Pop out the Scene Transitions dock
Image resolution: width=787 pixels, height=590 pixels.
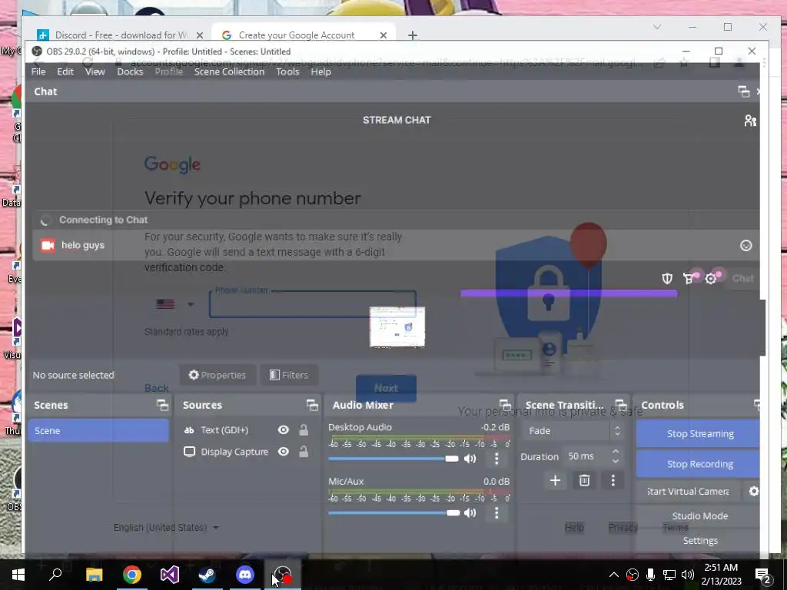coord(621,405)
